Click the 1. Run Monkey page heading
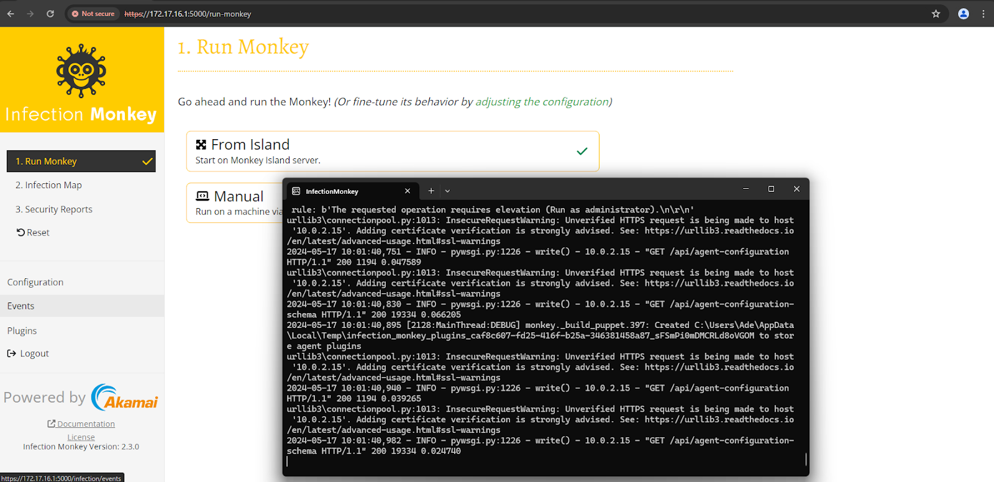 tap(243, 47)
